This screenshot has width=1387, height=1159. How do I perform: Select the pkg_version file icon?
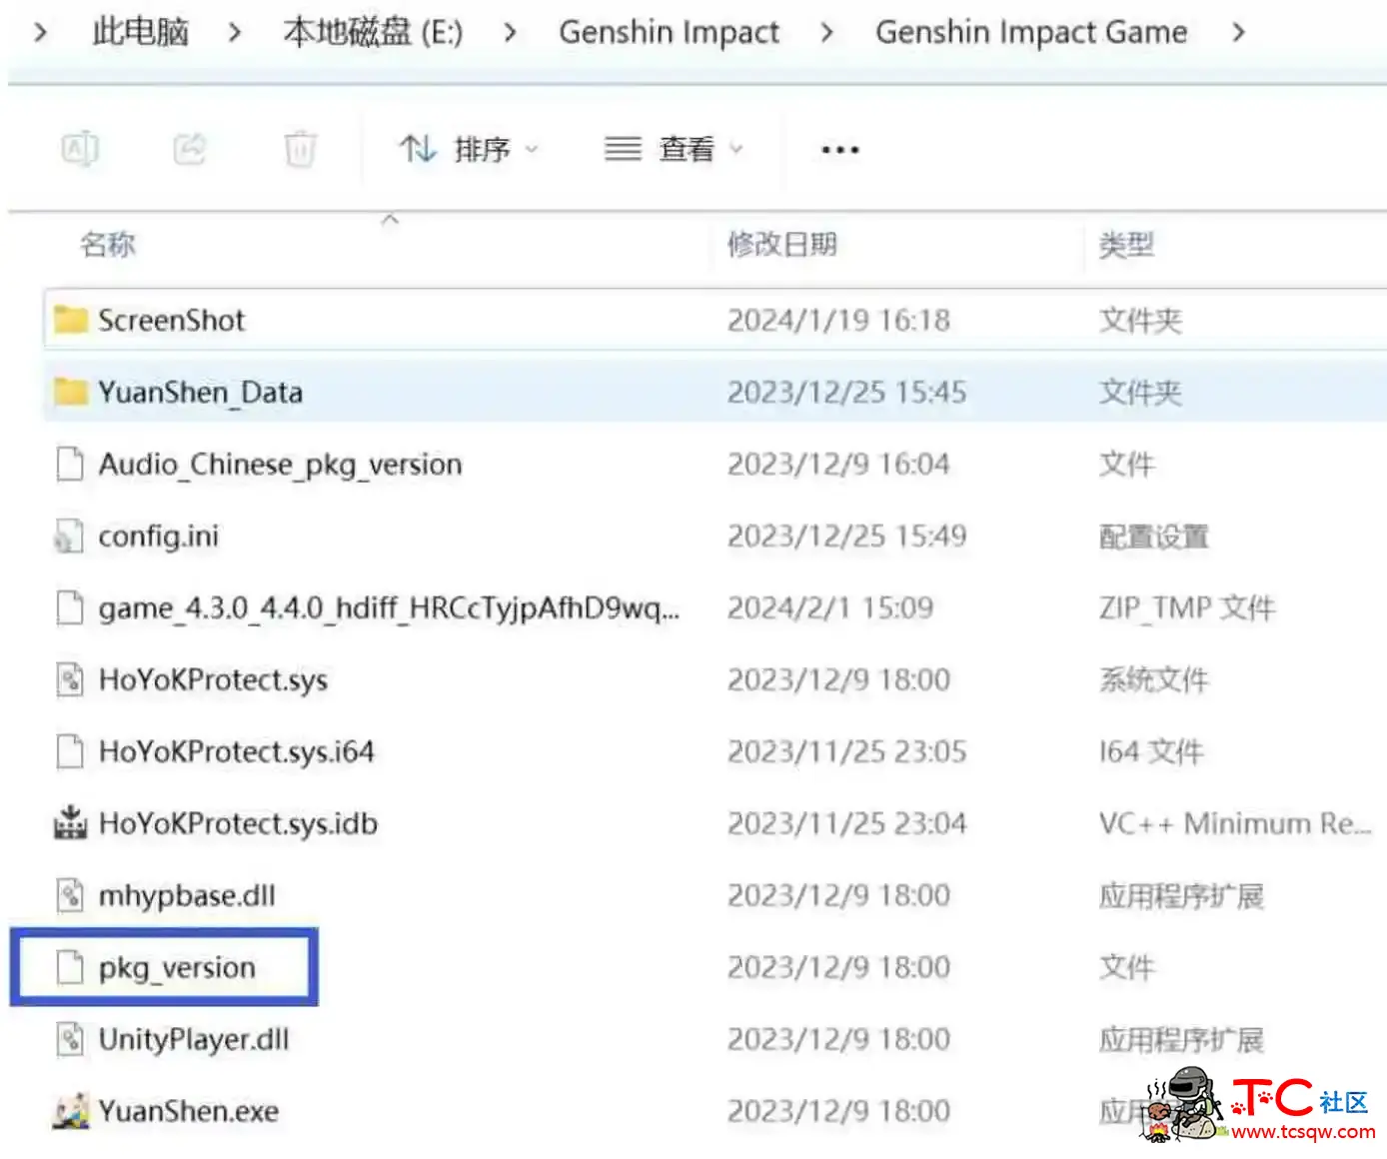click(70, 967)
